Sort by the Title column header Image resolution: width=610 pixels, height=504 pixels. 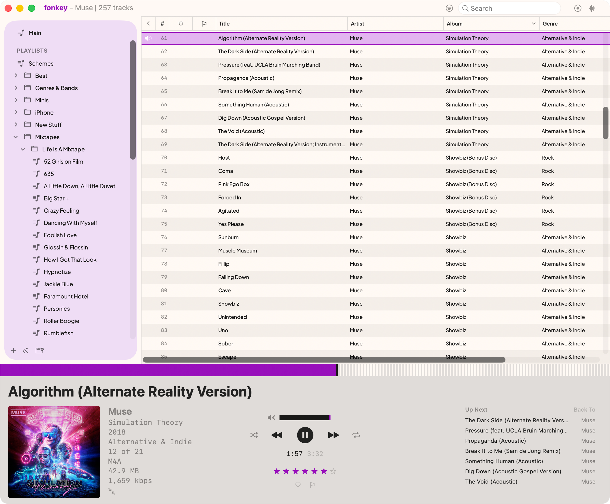[x=282, y=23]
